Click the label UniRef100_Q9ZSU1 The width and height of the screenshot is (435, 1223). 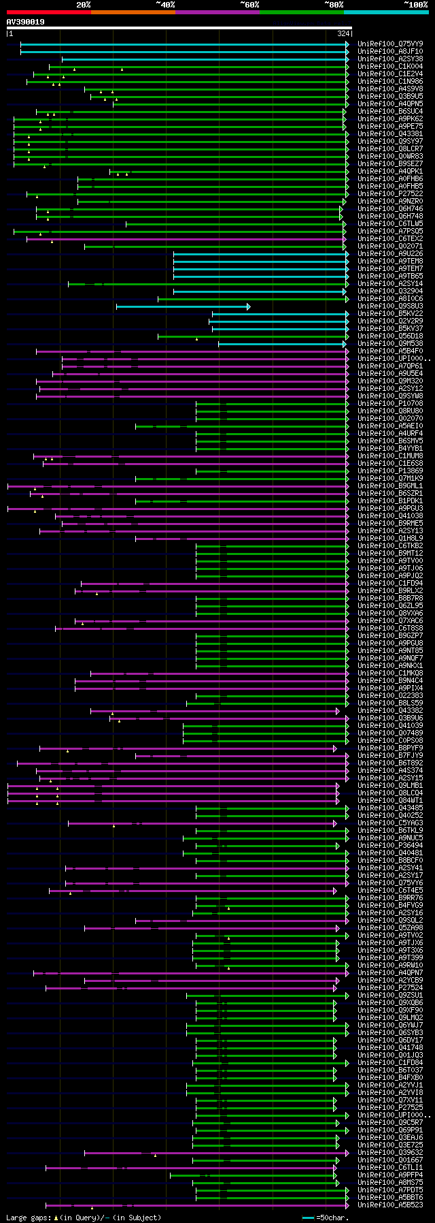pos(390,995)
